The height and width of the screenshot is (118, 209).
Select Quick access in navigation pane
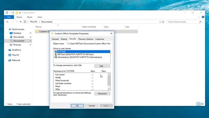click(x=18, y=29)
